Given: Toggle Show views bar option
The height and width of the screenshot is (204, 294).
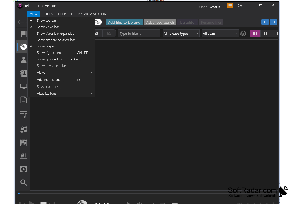Looking at the screenshot, I should [61, 27].
